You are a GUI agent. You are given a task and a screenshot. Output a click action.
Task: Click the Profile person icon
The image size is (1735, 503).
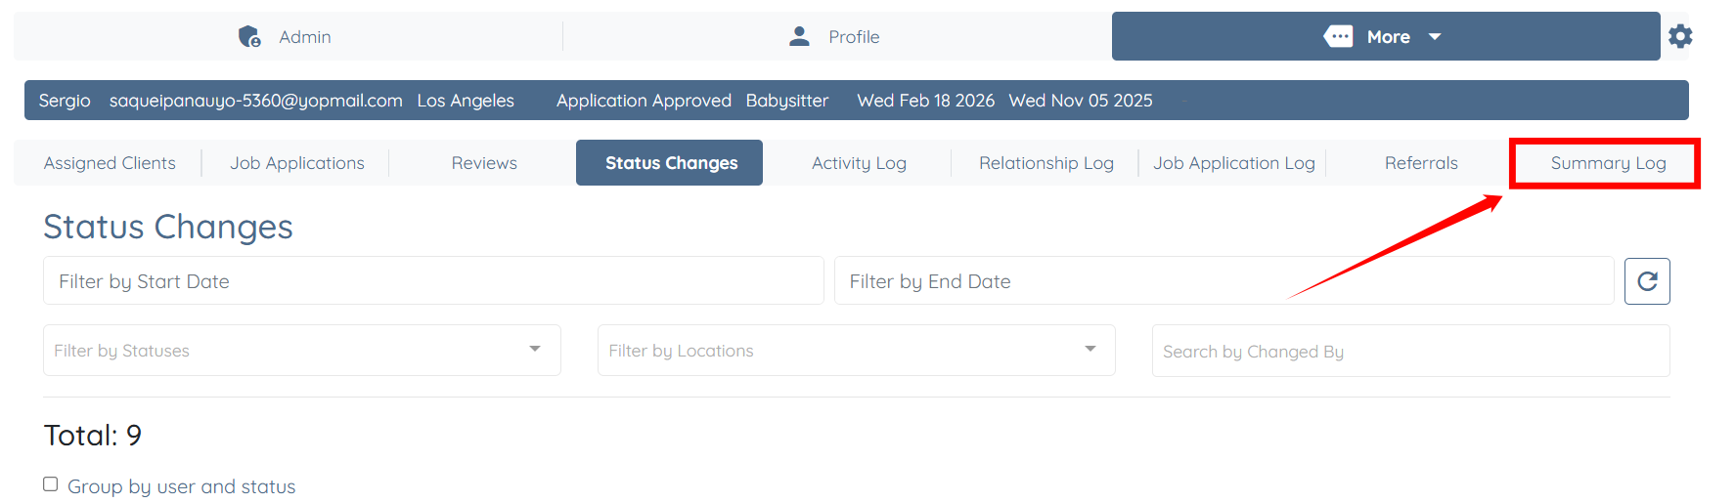tap(799, 36)
